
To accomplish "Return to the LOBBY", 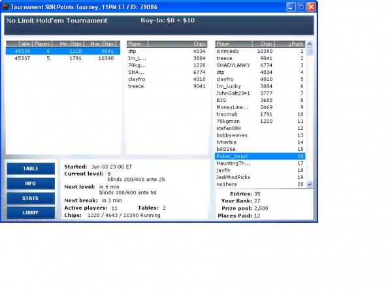I will (x=31, y=212).
